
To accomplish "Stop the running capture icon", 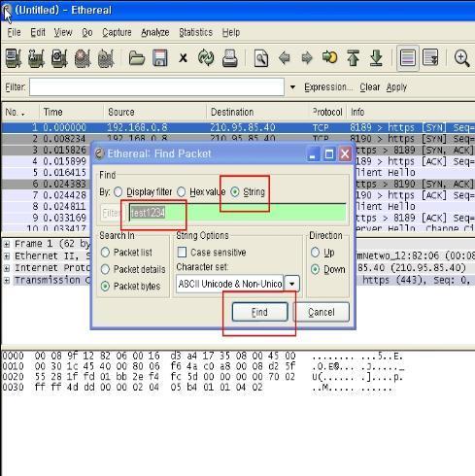I will coord(83,58).
